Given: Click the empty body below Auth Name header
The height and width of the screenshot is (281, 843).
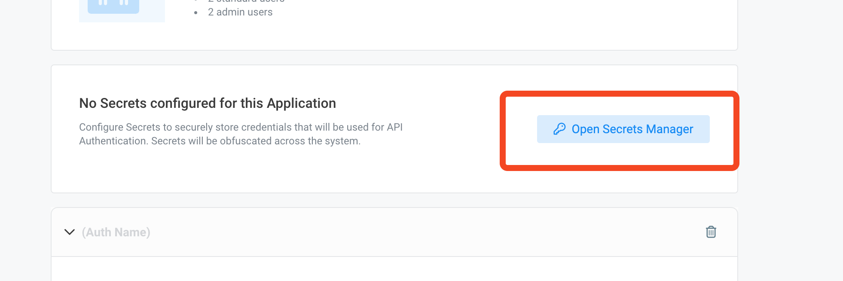Looking at the screenshot, I should [x=394, y=269].
